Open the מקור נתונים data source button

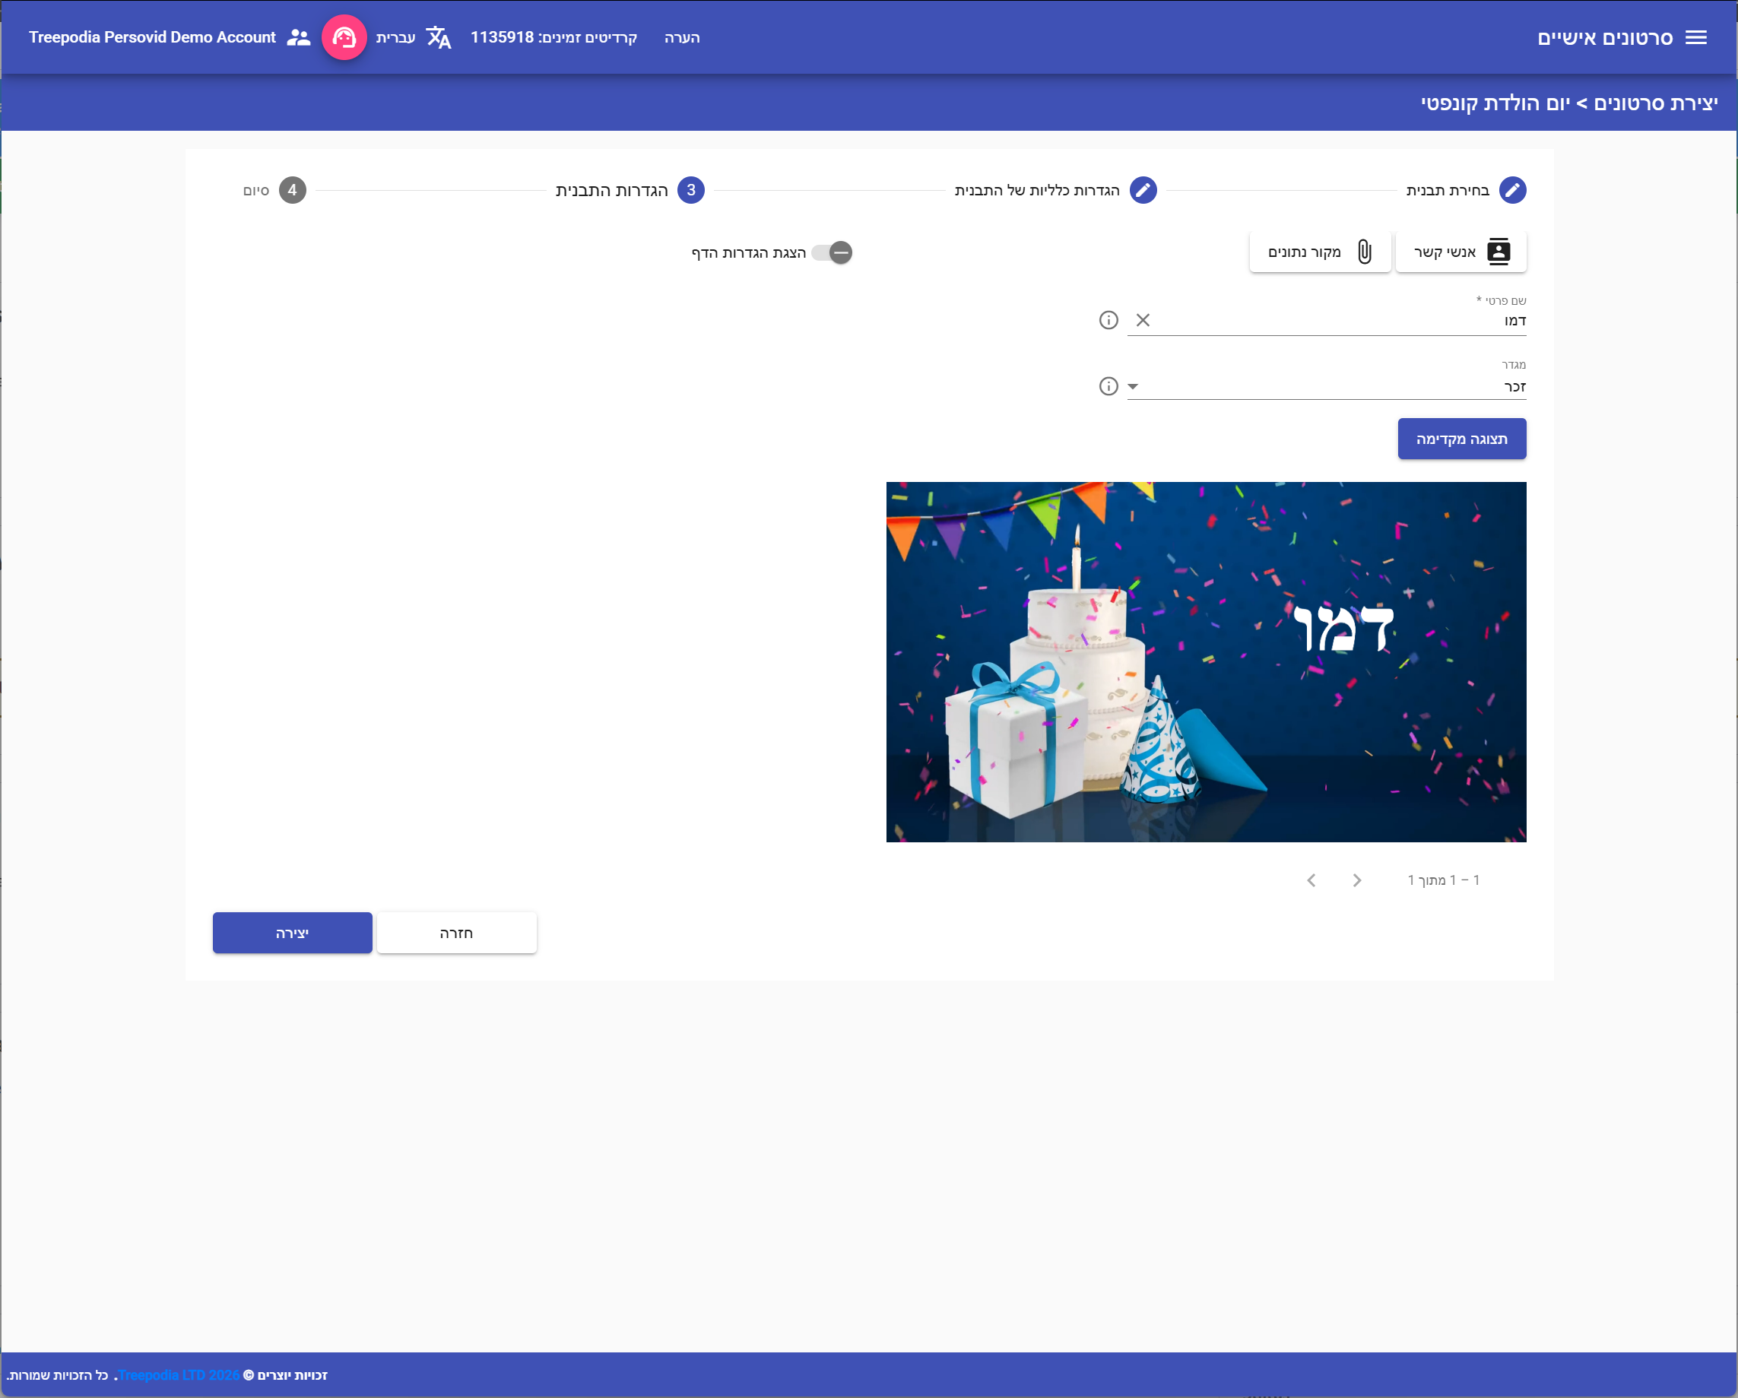pyautogui.click(x=1320, y=252)
